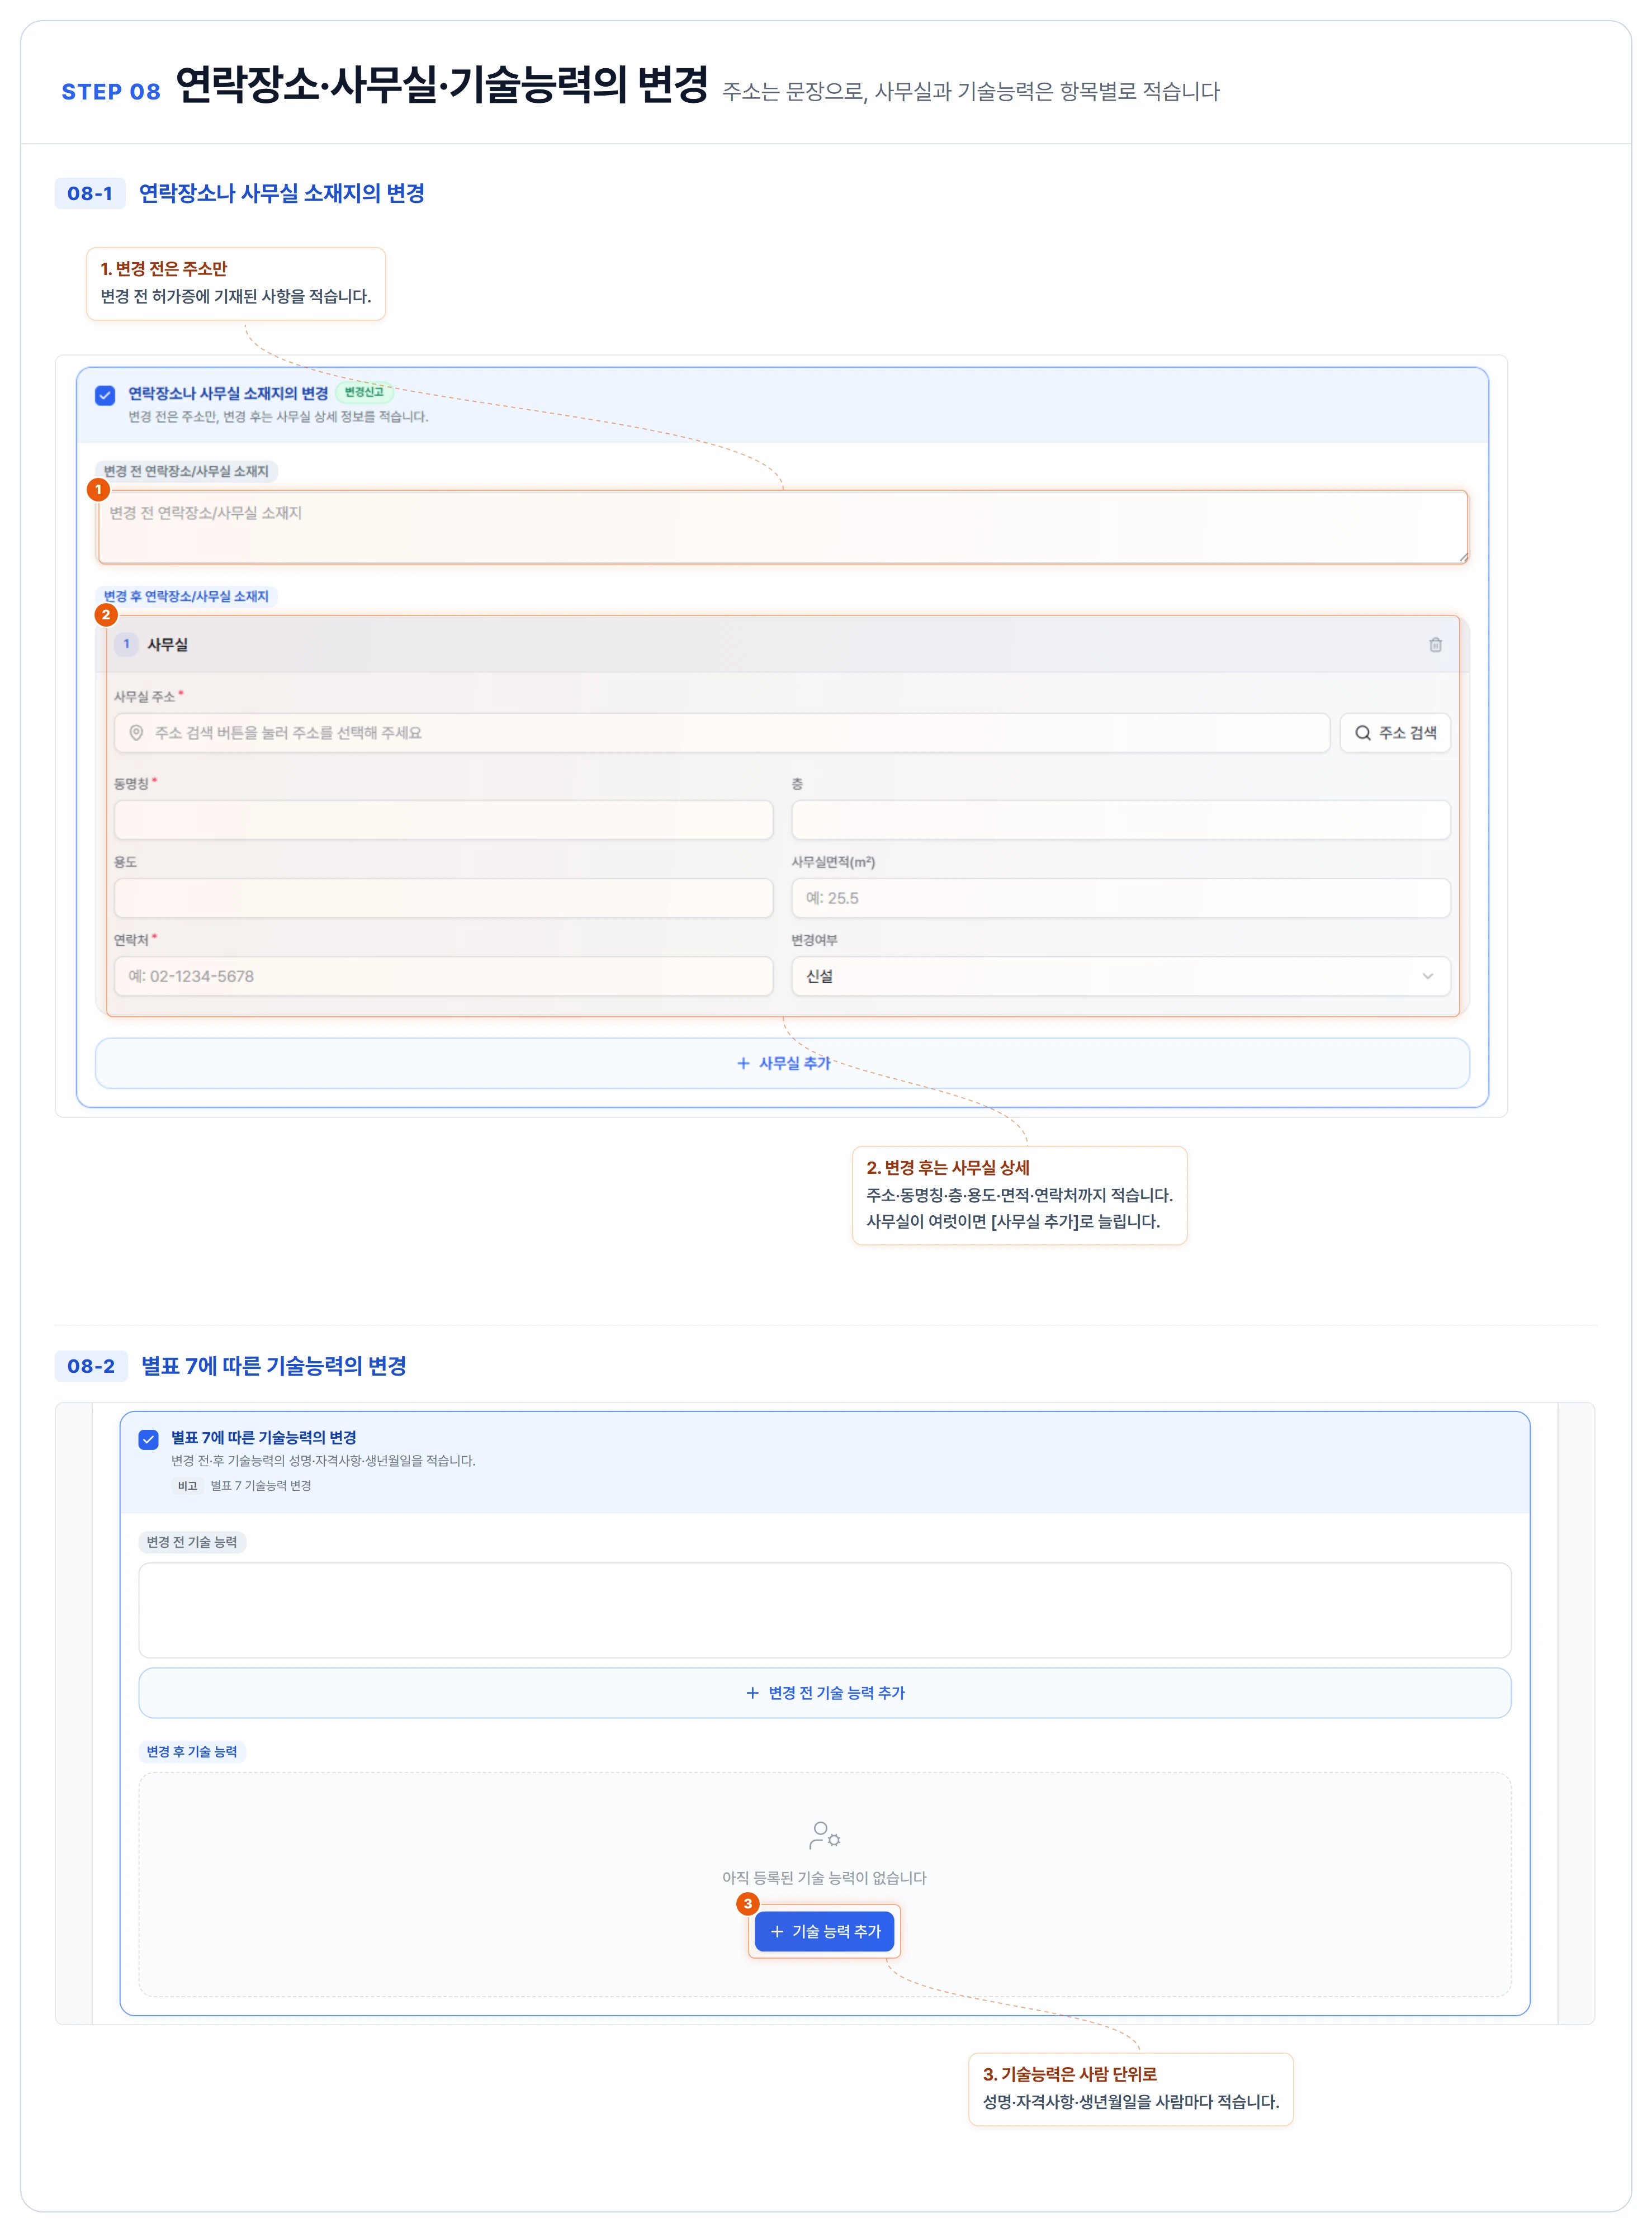Click the 층 input field
The height and width of the screenshot is (2232, 1652).
coord(1120,820)
